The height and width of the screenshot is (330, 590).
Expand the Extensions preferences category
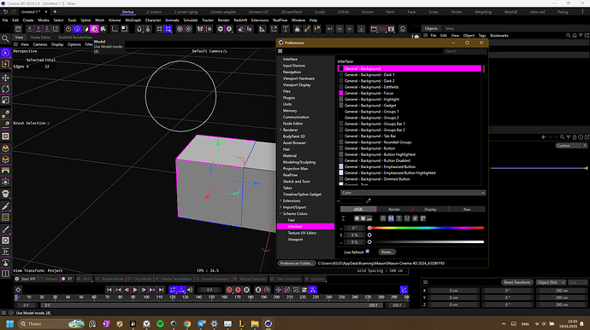(280, 201)
